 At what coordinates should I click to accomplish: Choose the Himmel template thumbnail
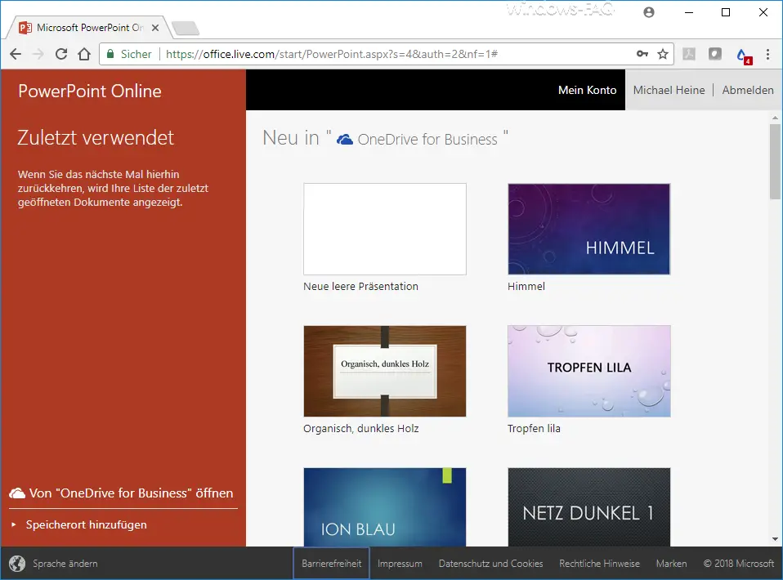coord(589,229)
